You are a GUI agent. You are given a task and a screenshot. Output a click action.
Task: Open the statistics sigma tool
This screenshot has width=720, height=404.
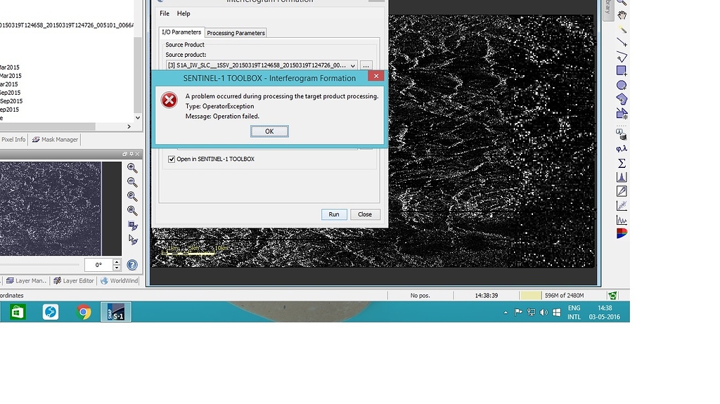coord(622,163)
